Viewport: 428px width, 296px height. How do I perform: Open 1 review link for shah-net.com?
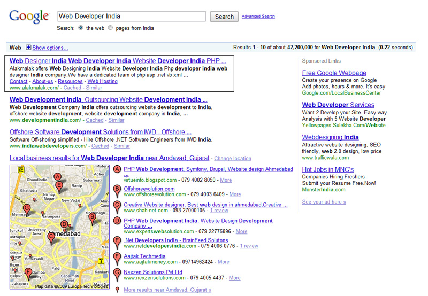[219, 211]
